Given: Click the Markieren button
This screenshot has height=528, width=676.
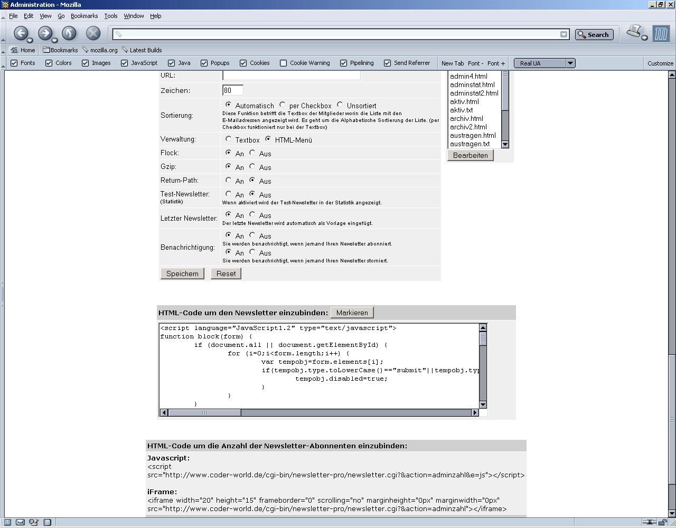Looking at the screenshot, I should pos(352,313).
